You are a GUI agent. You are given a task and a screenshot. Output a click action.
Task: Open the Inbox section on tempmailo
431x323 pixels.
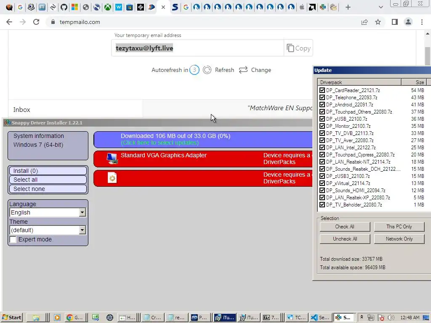(22, 110)
